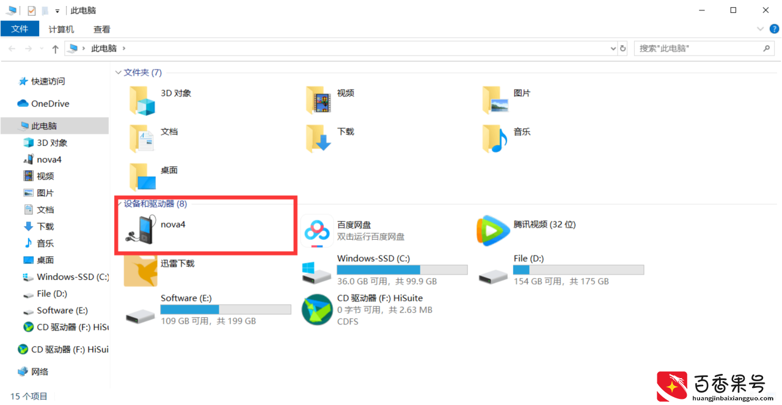The width and height of the screenshot is (782, 405).
Task: Go back with the left arrow button
Action: pos(12,48)
